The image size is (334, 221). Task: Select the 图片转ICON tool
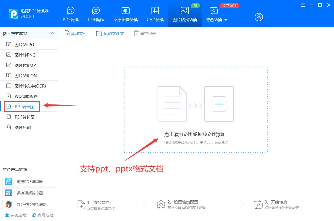pyautogui.click(x=26, y=75)
